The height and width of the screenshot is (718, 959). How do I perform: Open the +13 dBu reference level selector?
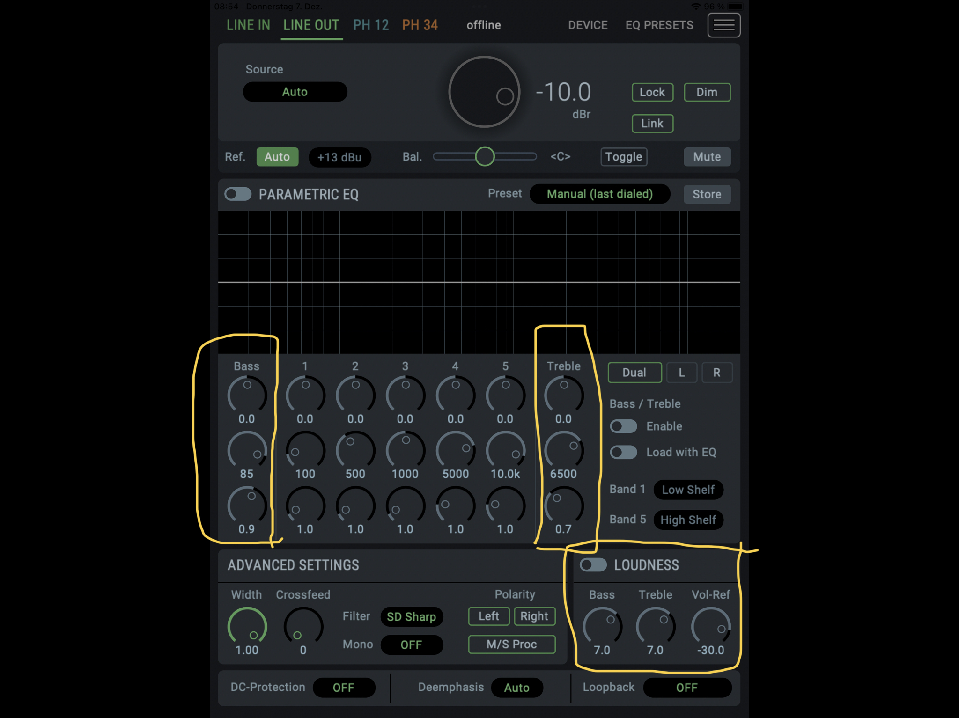(340, 157)
